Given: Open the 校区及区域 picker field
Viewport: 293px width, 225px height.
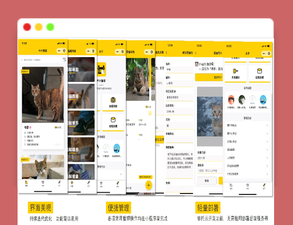Looking at the screenshot, I should tap(179, 97).
